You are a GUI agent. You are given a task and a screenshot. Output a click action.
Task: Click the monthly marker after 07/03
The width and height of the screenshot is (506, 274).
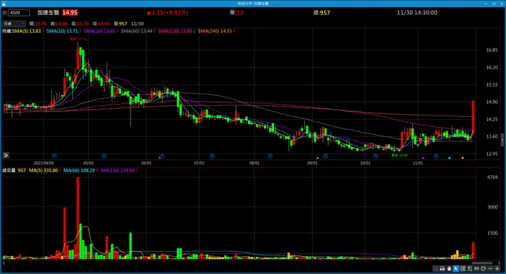[212, 156]
